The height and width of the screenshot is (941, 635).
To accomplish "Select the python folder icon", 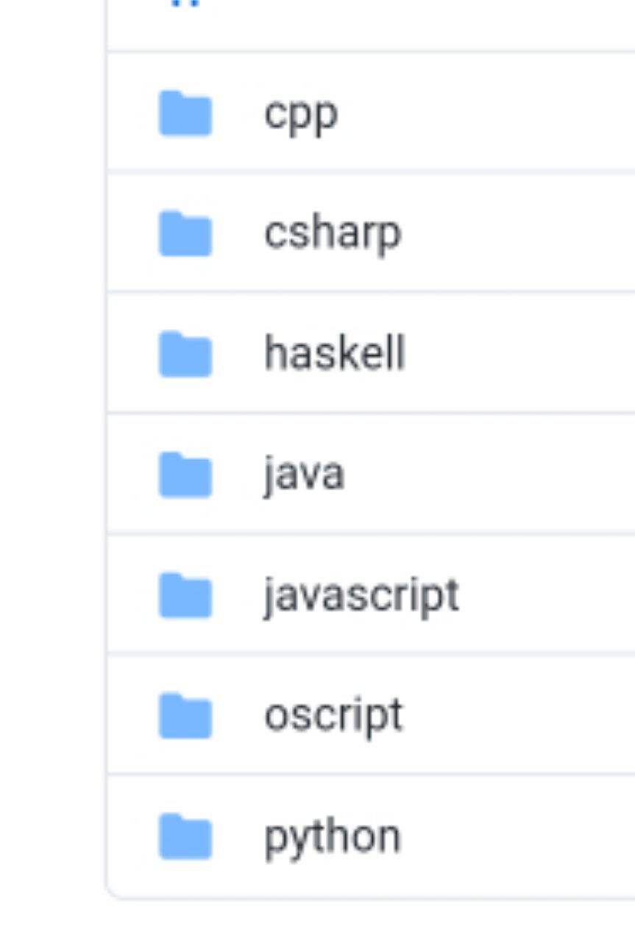I will (x=185, y=837).
